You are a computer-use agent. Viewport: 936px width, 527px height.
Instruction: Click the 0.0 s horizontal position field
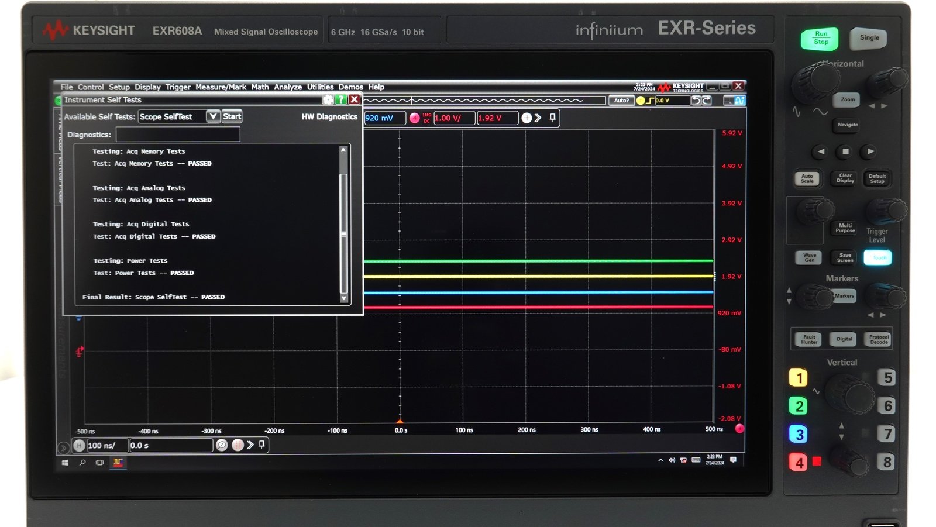171,446
